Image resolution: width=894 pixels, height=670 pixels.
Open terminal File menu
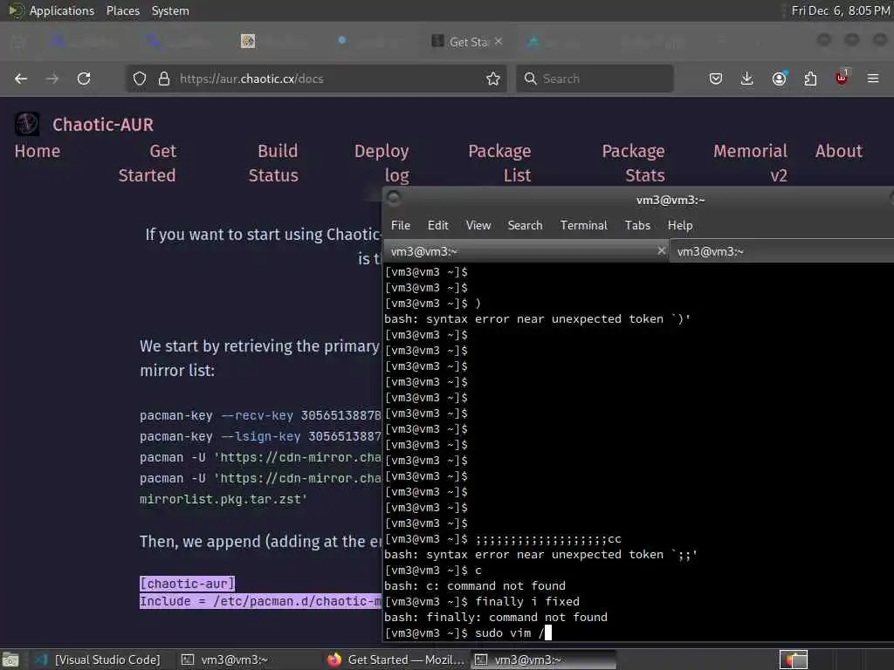point(400,225)
